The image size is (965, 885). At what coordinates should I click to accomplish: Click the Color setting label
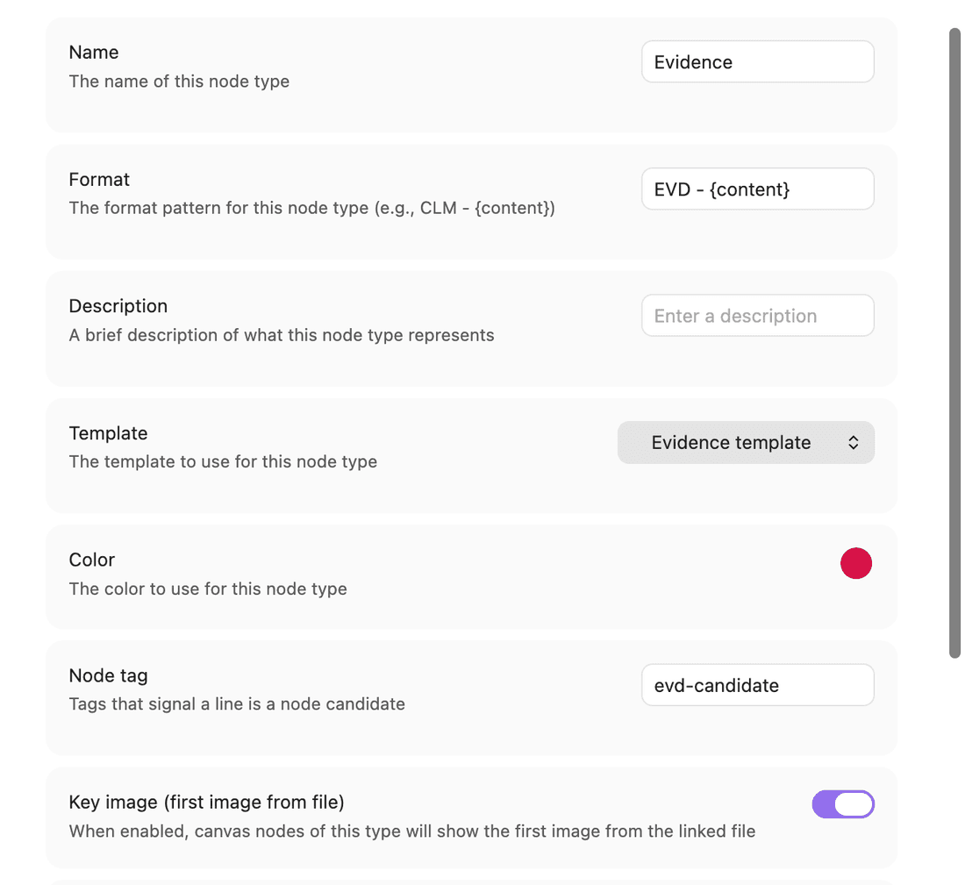92,560
